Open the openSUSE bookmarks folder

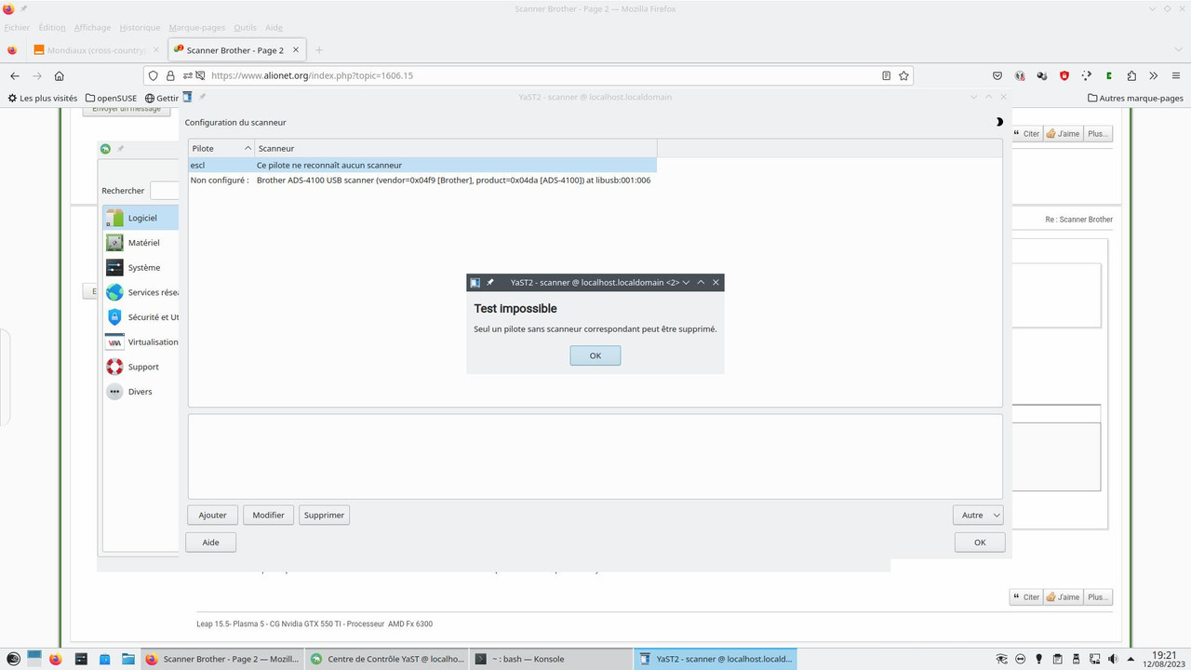pos(111,98)
